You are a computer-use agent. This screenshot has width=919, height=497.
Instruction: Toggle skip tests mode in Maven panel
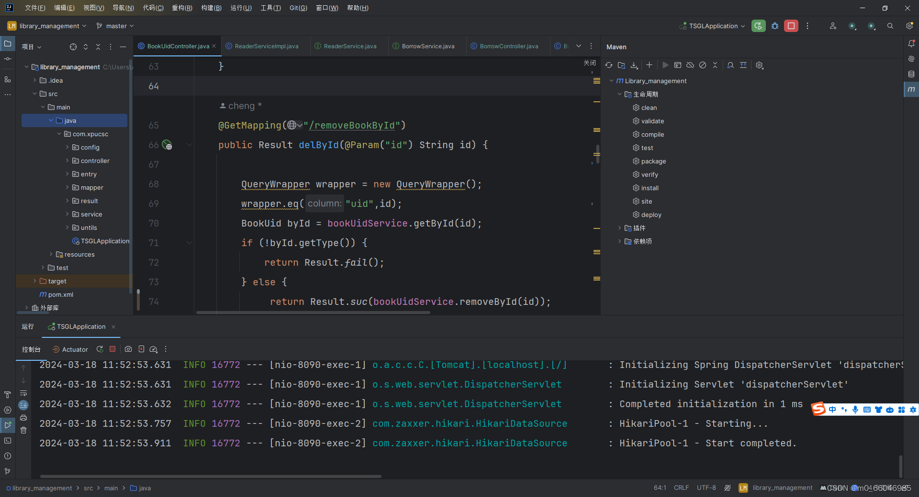[703, 65]
